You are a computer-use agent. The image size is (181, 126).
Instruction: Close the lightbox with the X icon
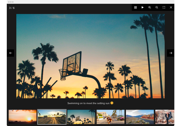[171, 8]
